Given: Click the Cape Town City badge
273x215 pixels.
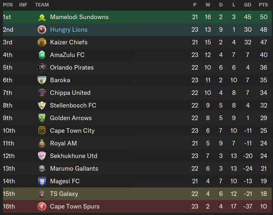Looking at the screenshot, I should coord(42,130).
